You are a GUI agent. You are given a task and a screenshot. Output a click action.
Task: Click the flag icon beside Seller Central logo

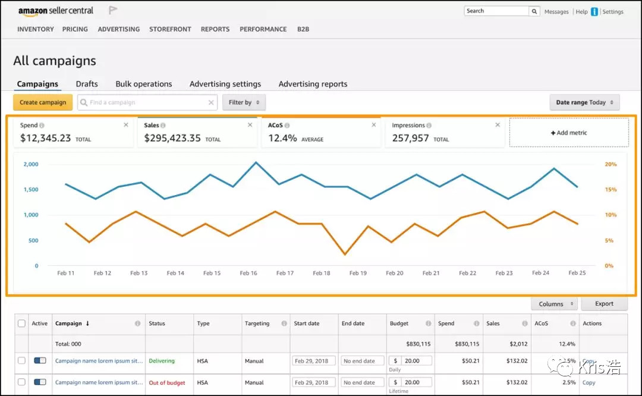pos(113,11)
